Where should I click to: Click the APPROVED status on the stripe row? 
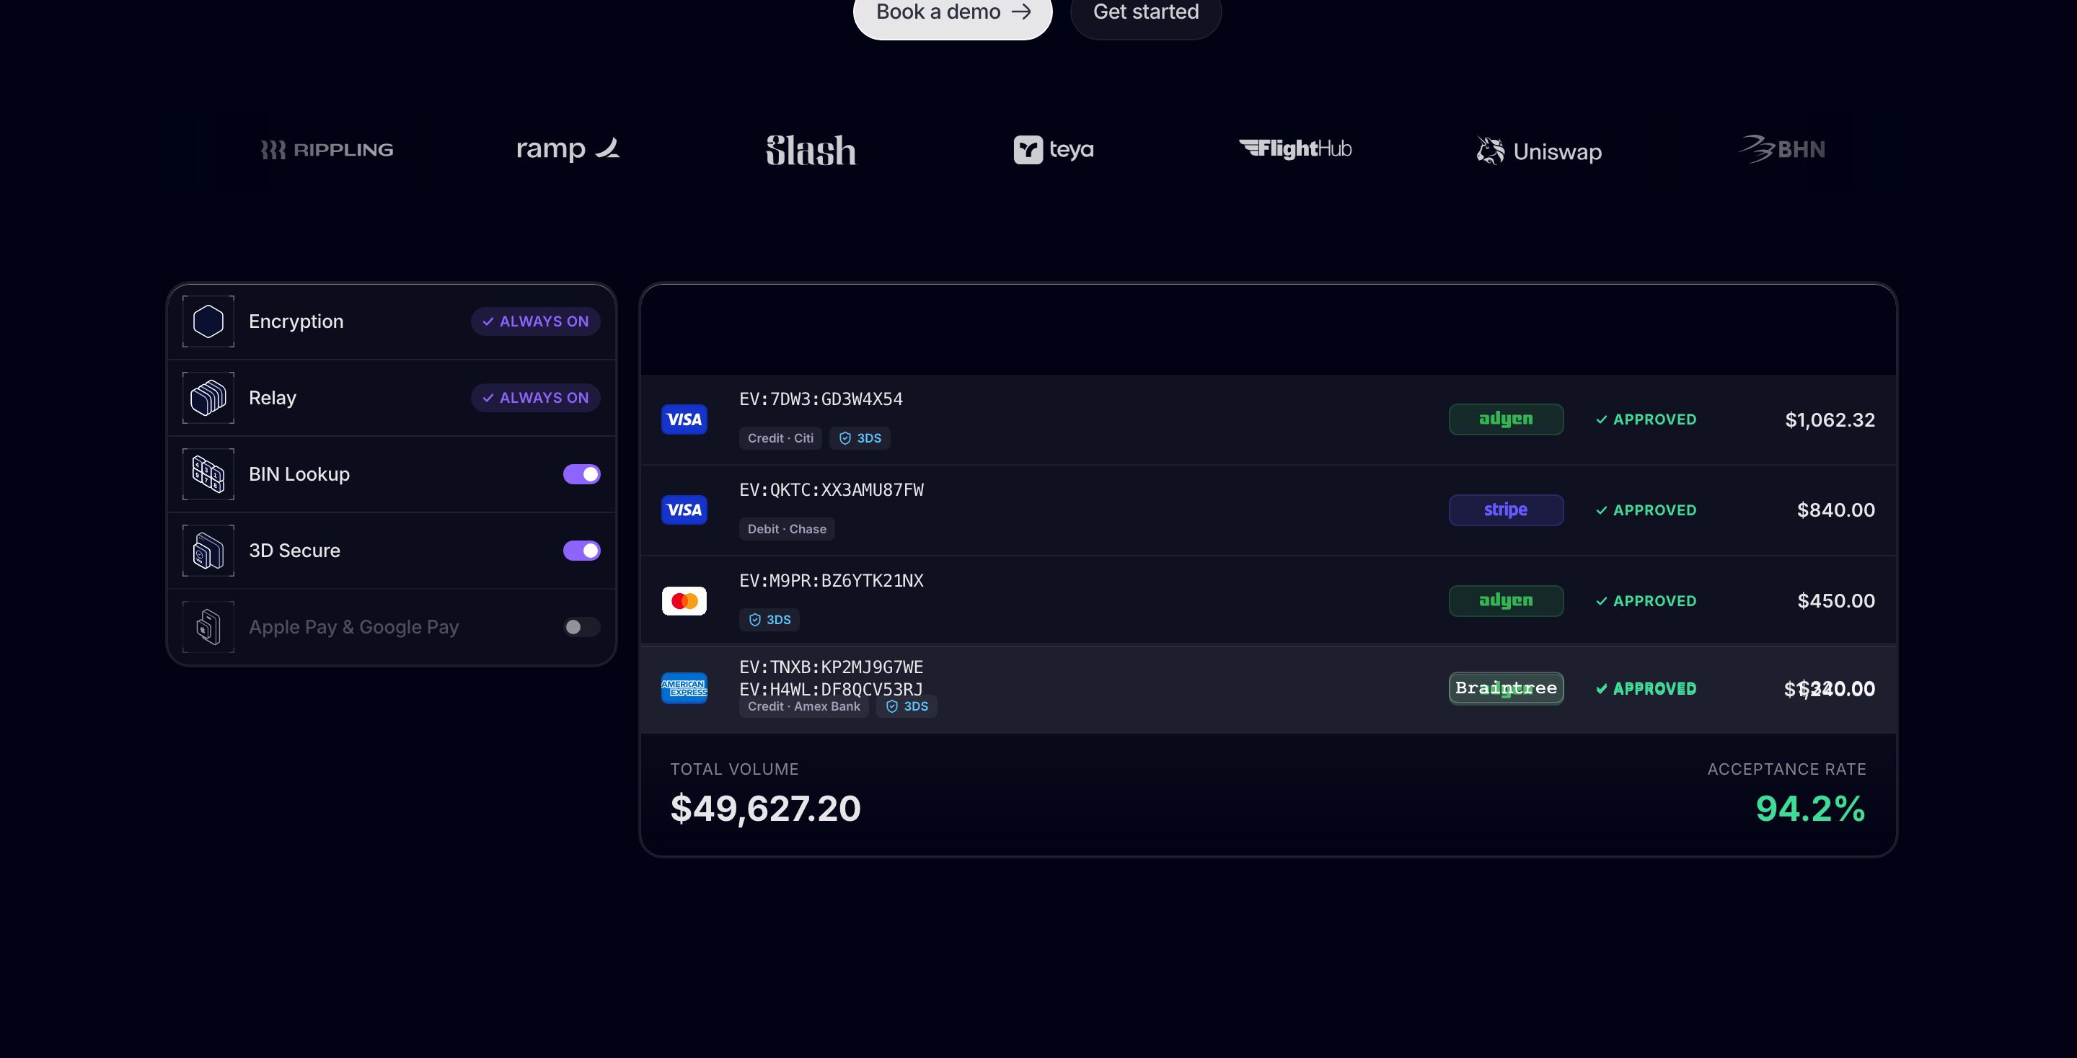(1646, 510)
